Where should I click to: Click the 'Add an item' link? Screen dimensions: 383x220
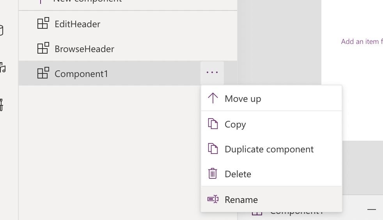tap(362, 42)
